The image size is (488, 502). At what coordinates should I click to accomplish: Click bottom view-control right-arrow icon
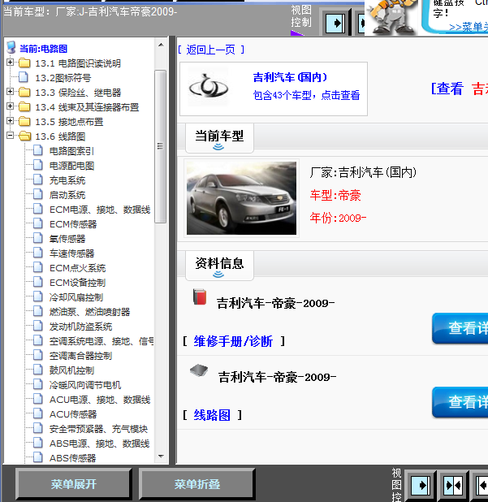click(420, 486)
